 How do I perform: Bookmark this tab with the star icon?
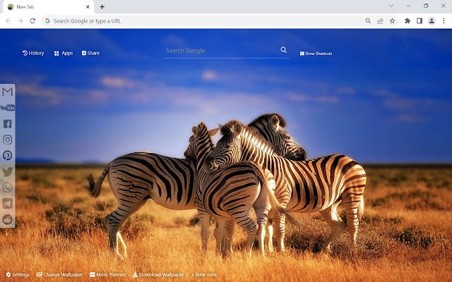(x=393, y=20)
